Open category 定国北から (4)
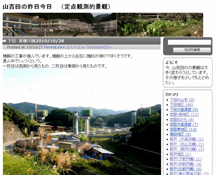The height and width of the screenshot is (175, 216). [x=182, y=120]
